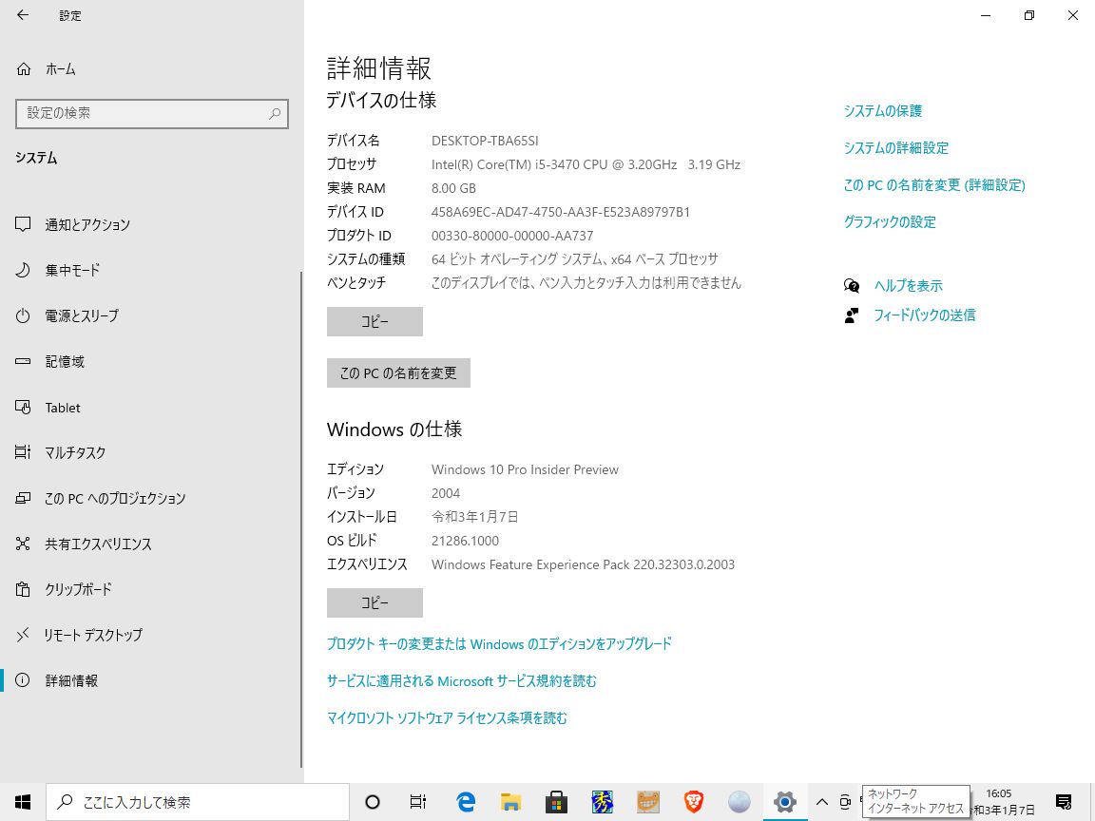Expand hidden icons in the system tray
Image resolution: width=1095 pixels, height=821 pixels.
[821, 801]
